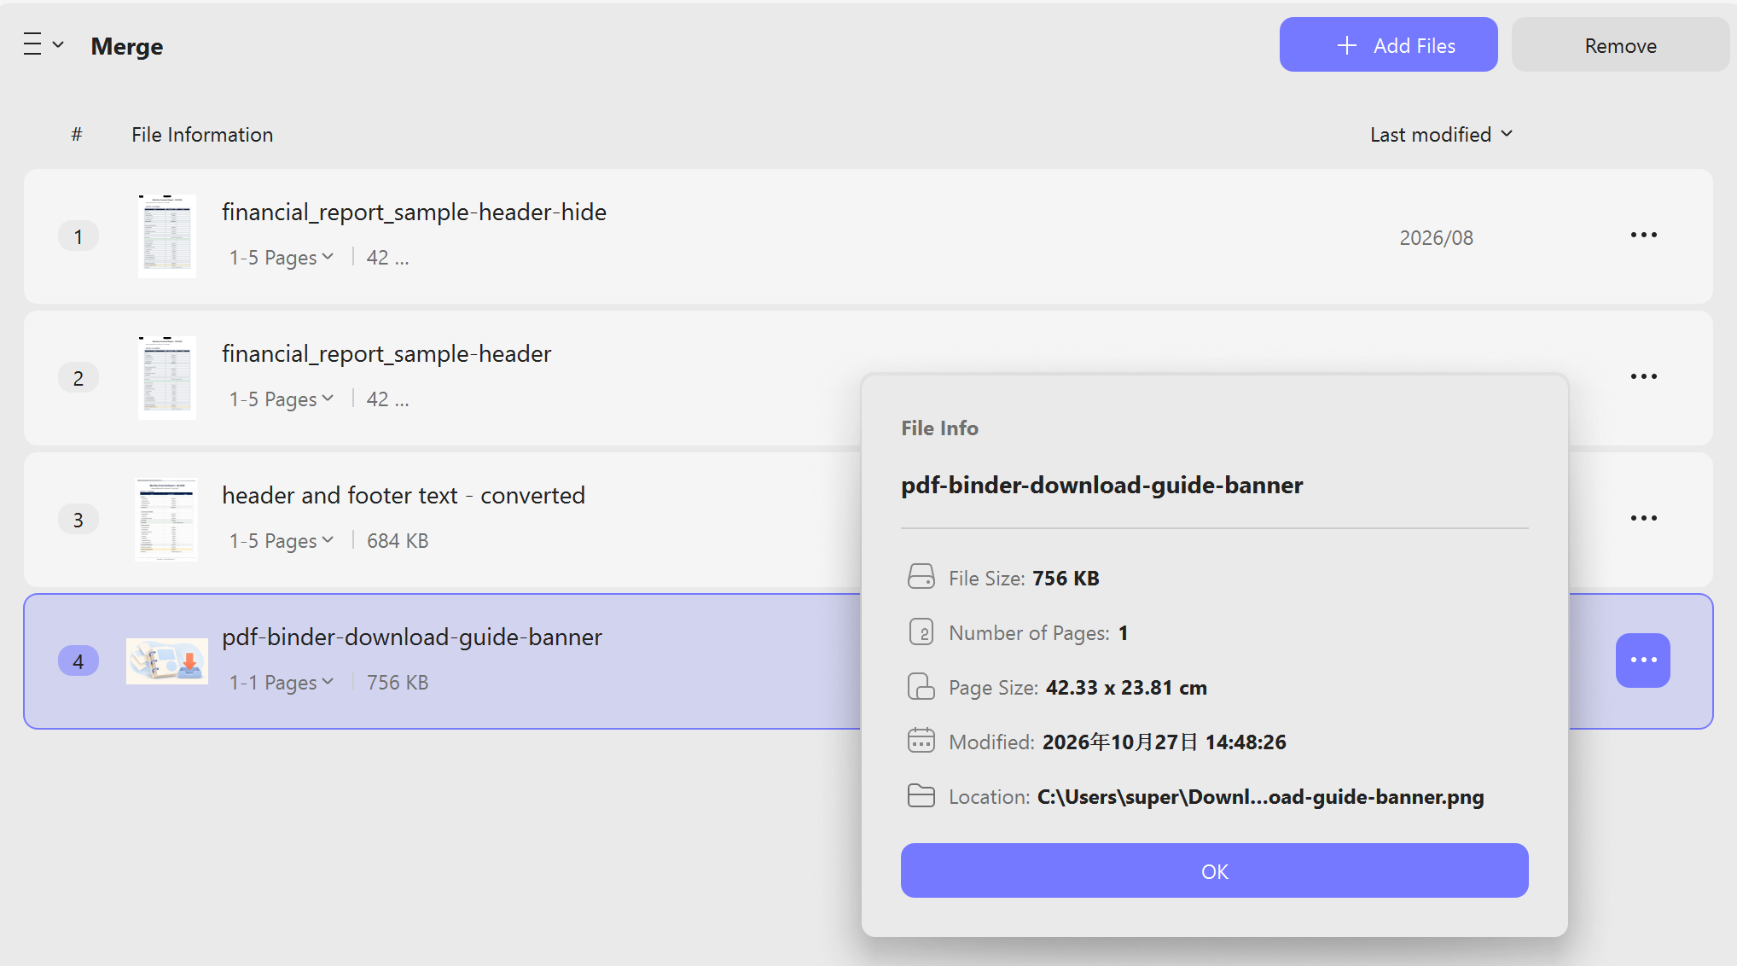Click row number badge 3

[78, 520]
